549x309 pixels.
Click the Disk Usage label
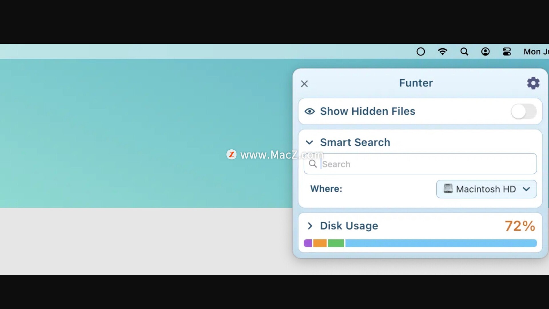tap(349, 226)
